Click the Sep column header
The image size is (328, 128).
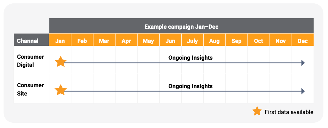[236, 41]
